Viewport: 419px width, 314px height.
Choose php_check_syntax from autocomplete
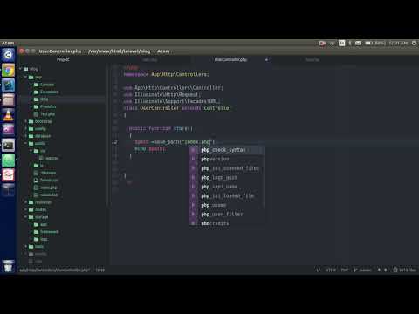pos(227,150)
